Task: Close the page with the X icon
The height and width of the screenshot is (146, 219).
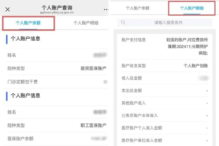Action: coord(8,10)
